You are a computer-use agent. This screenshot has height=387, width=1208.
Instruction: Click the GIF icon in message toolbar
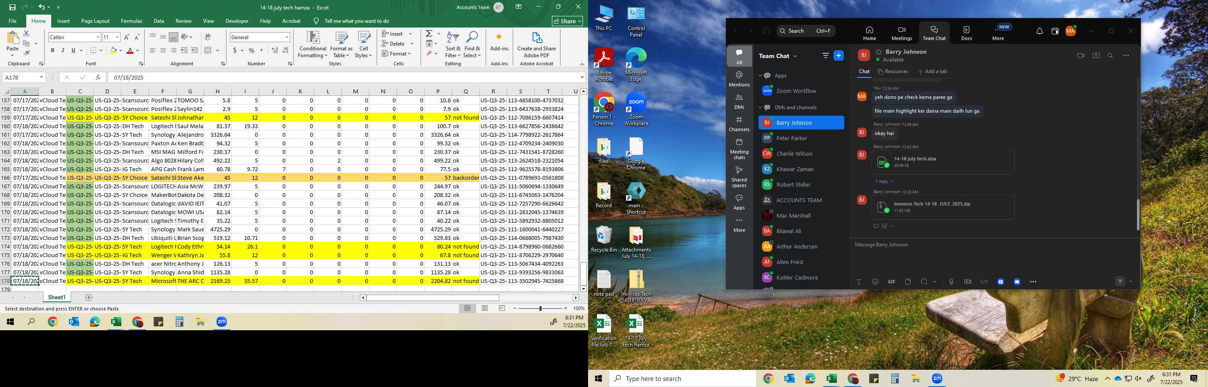click(x=891, y=282)
